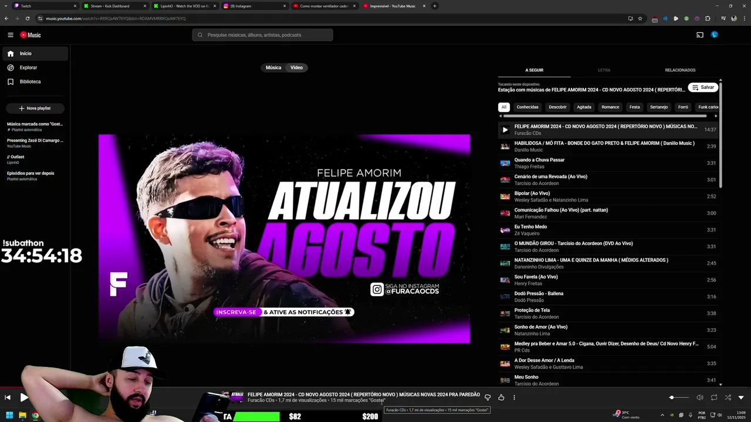Open the // Outlast playlist

(x=35, y=159)
